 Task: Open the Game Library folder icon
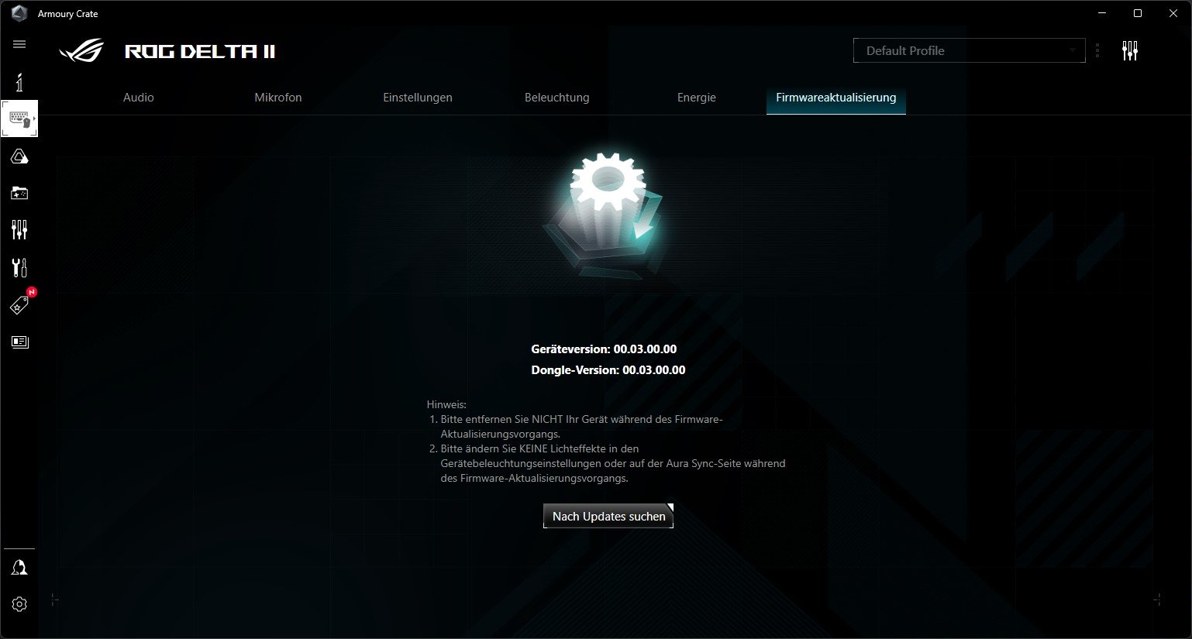tap(19, 193)
